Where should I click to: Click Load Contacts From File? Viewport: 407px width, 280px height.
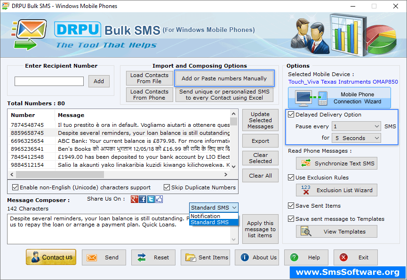tap(150, 78)
